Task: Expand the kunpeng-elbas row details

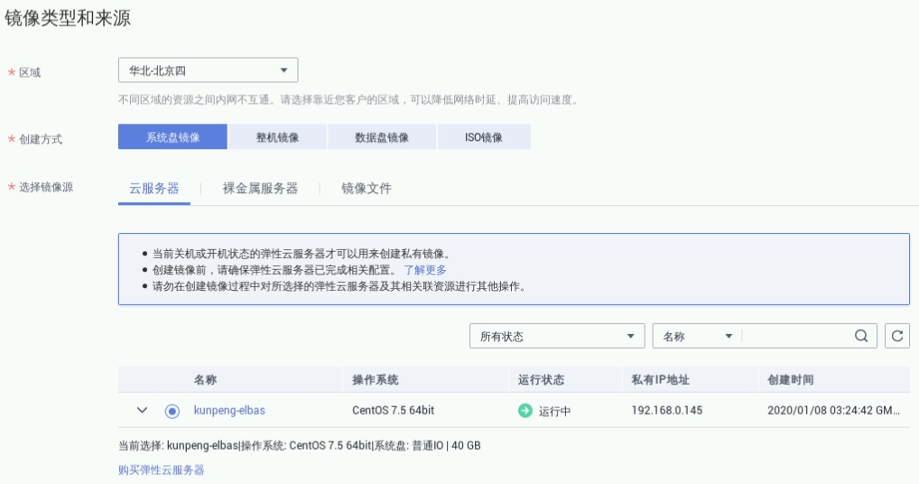Action: (142, 411)
